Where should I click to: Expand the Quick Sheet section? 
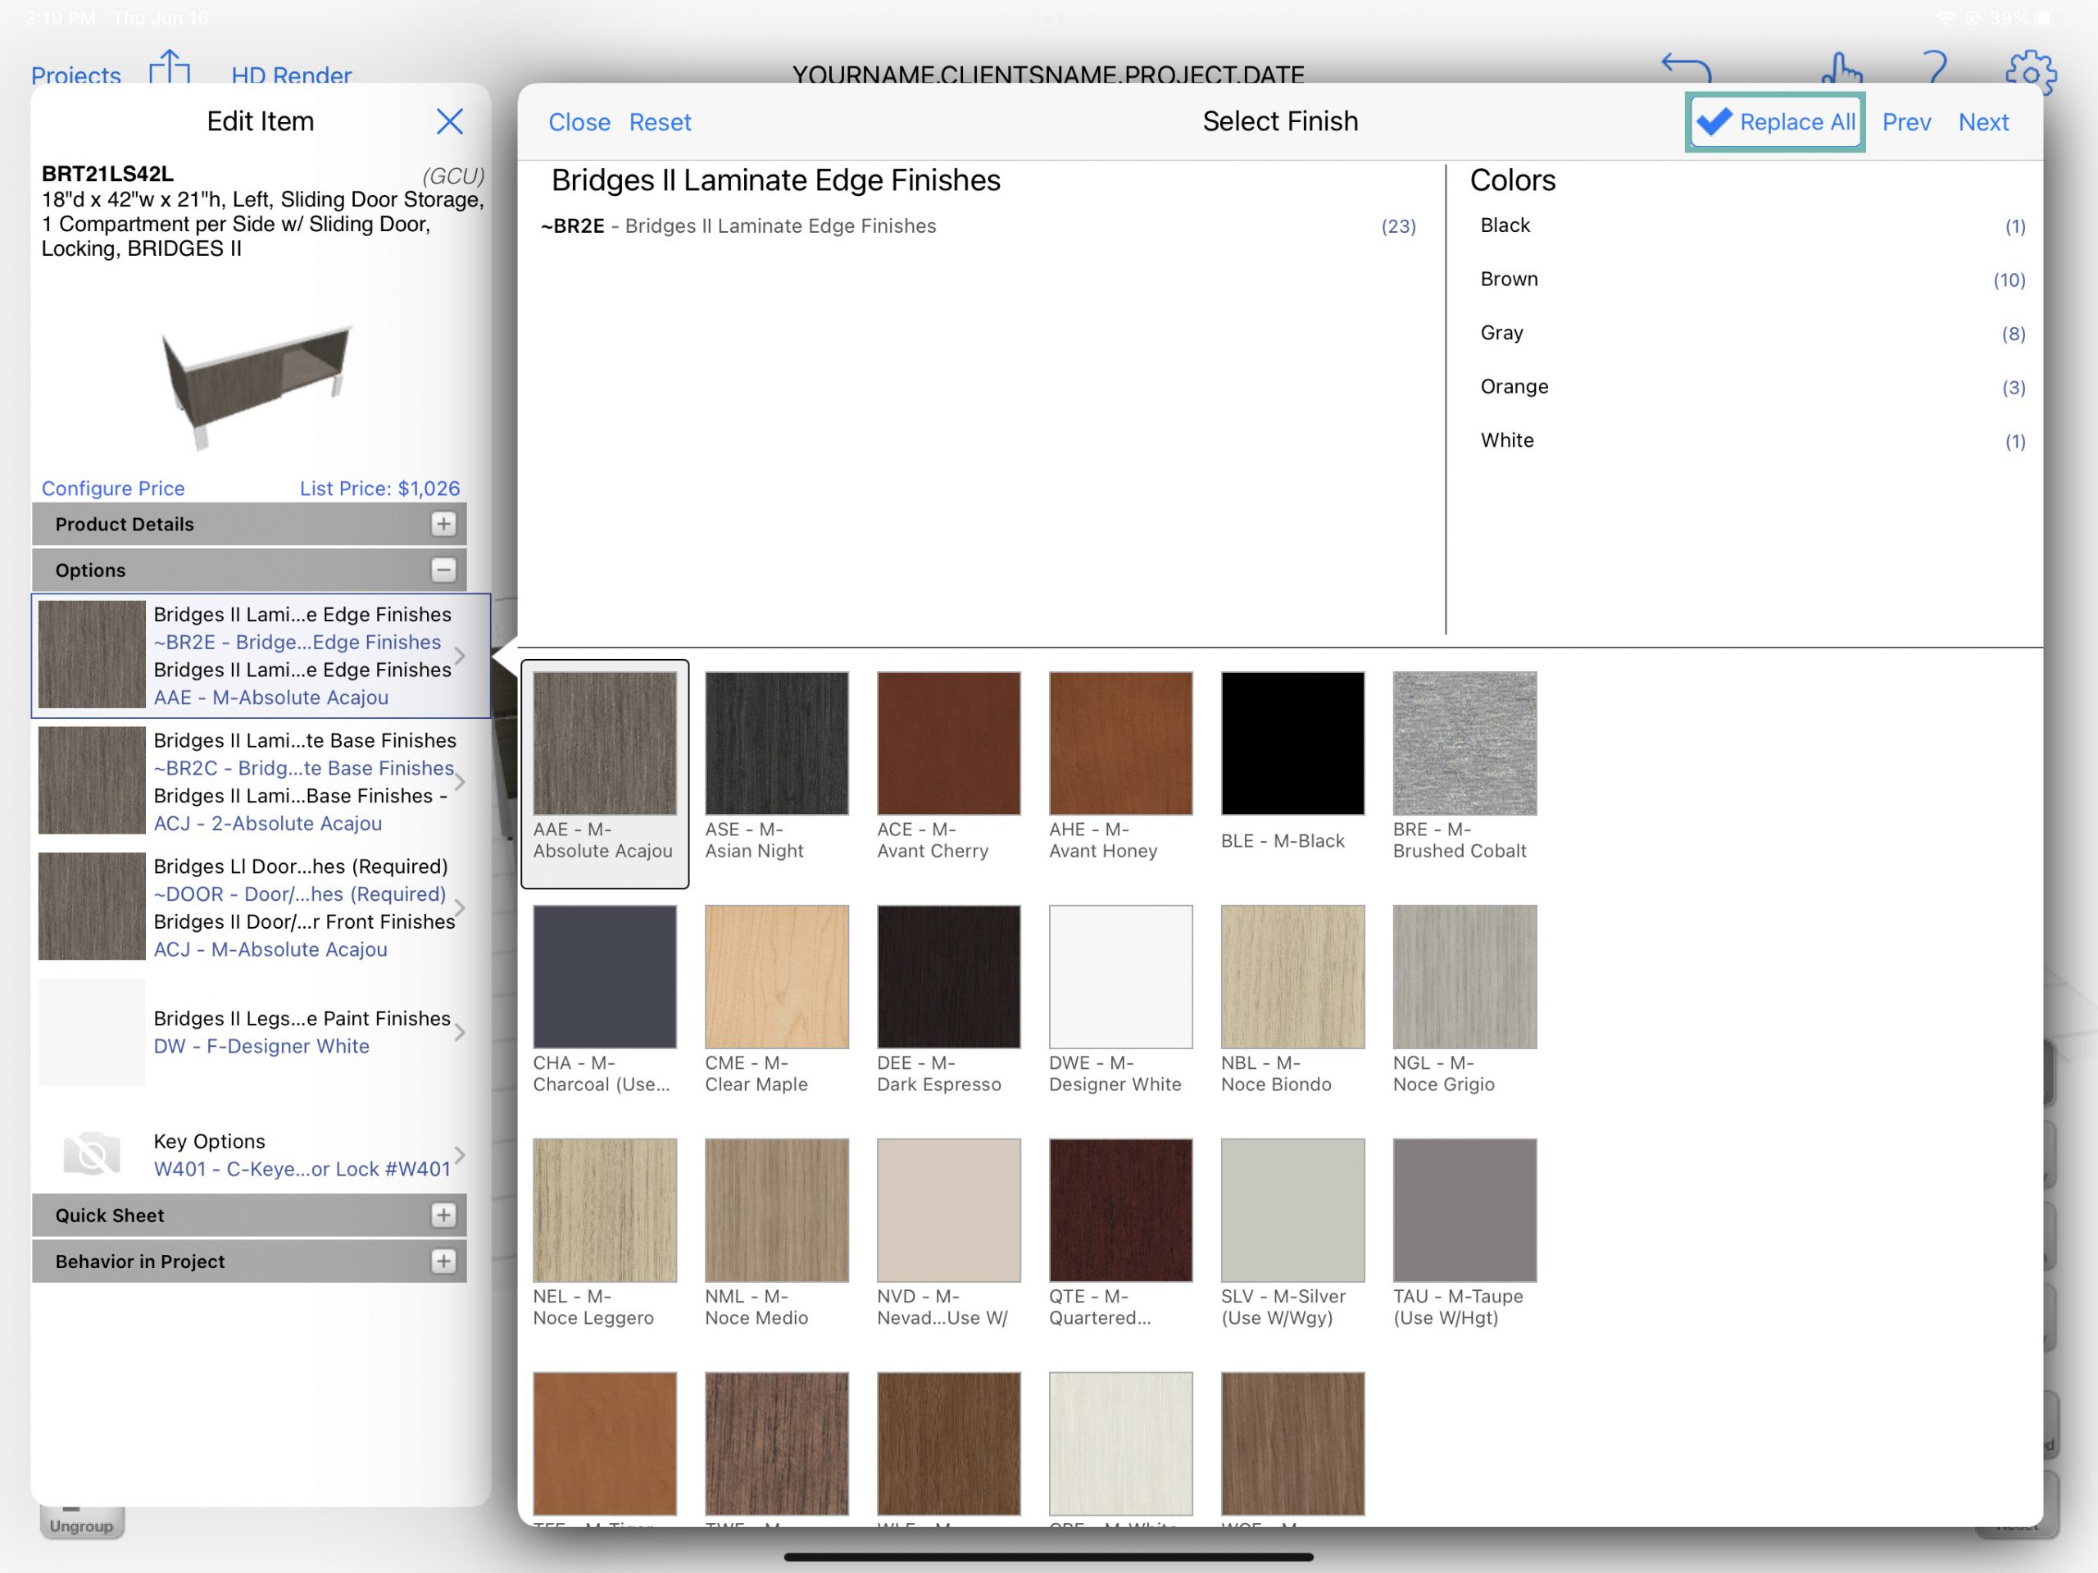coord(444,1216)
